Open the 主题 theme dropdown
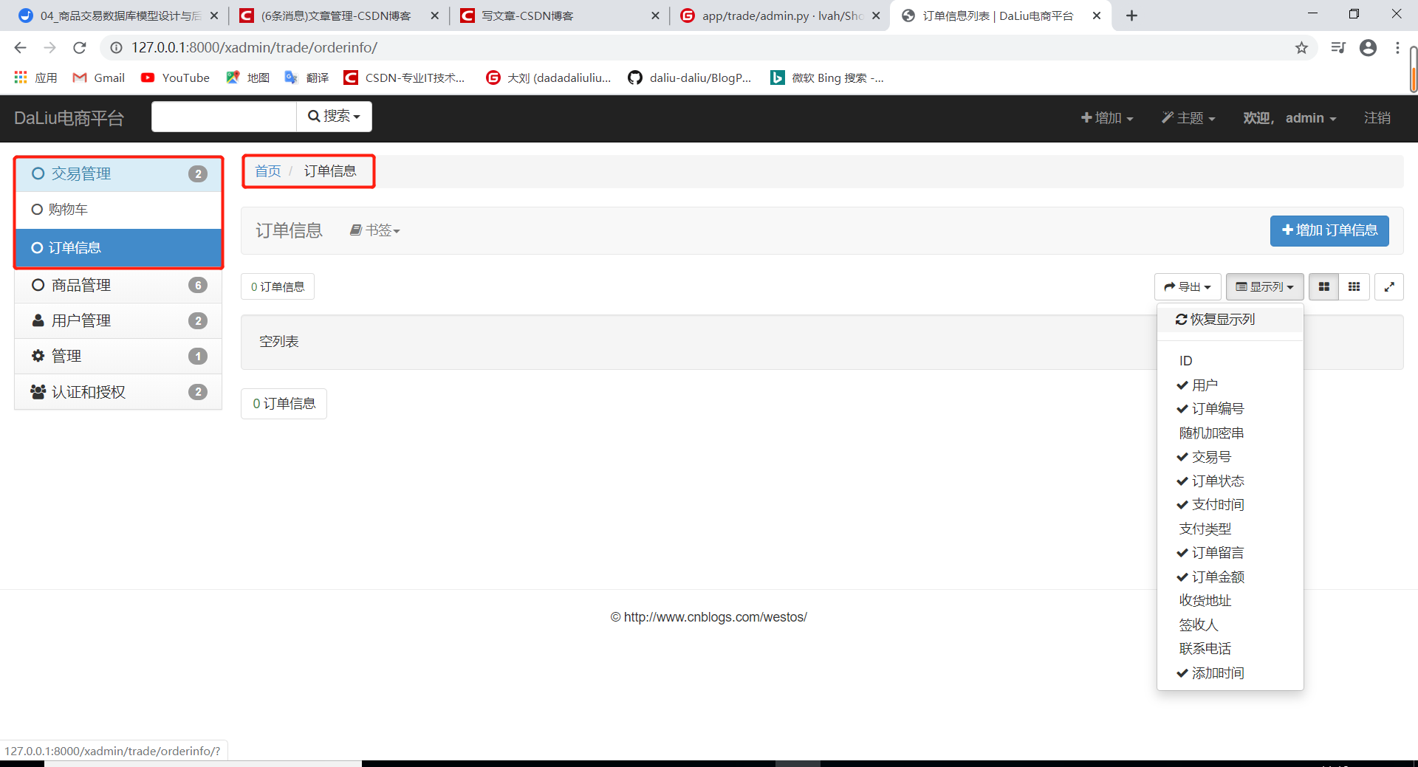The height and width of the screenshot is (767, 1418). click(1188, 118)
